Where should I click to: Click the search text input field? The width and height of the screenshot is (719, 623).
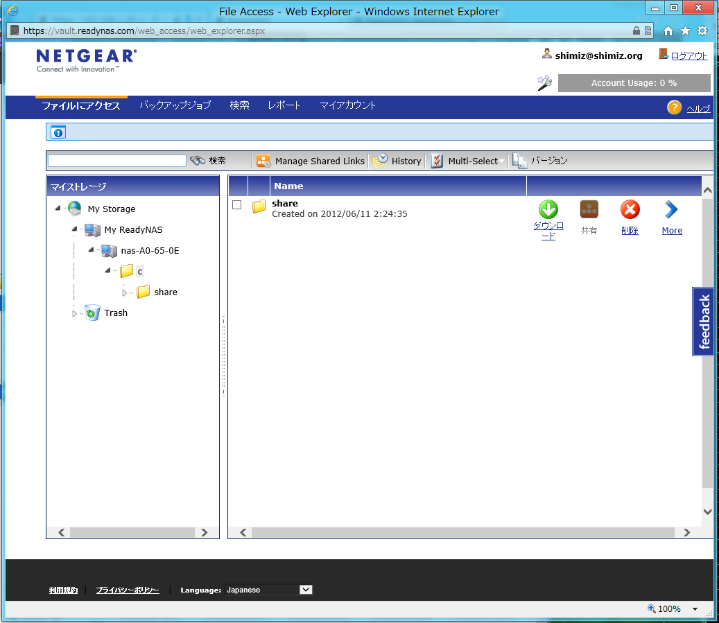[117, 161]
